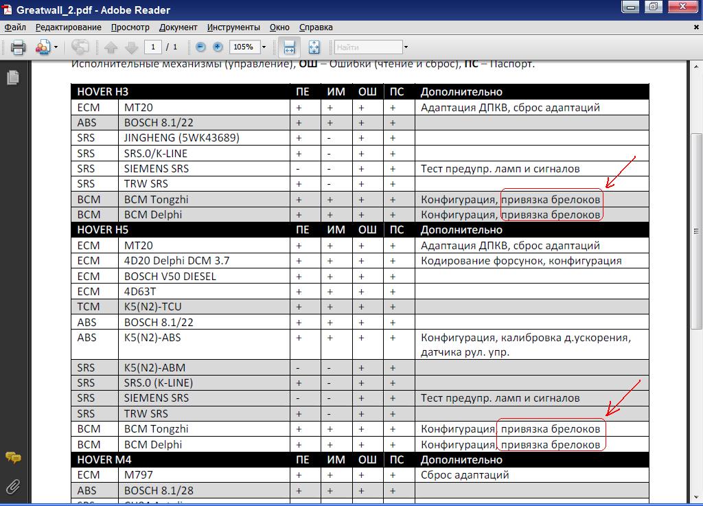Open the zoom percentage dropdown arrow
Viewport: 703px width, 506px height.
(264, 47)
